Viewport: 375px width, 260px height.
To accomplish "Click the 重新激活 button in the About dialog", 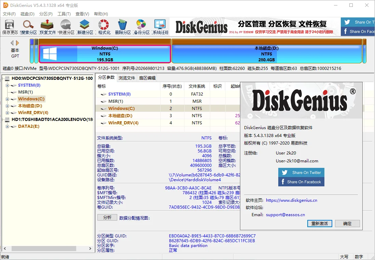I will coord(320,223).
